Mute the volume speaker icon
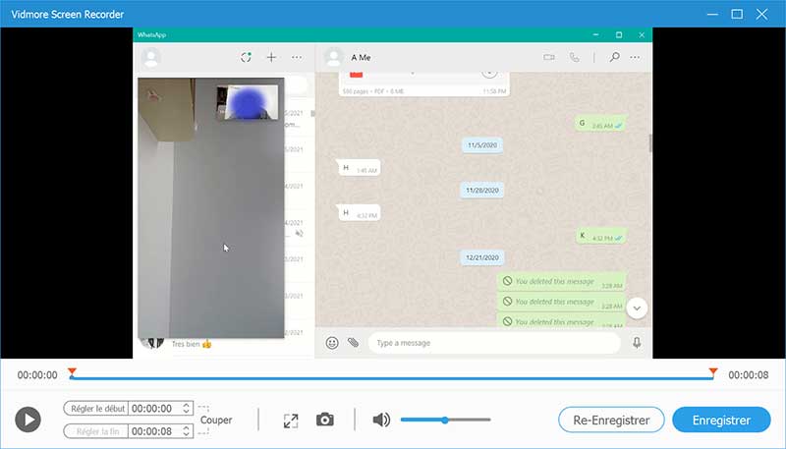 click(x=381, y=420)
